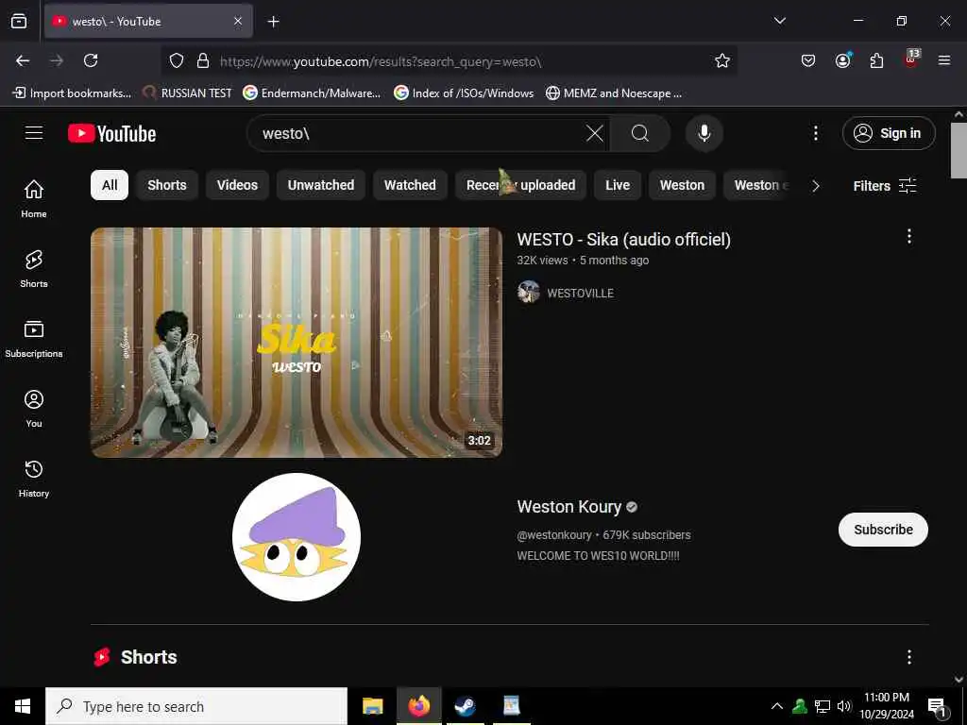Open the volume speaker tray icon
967x725 pixels.
(x=843, y=706)
